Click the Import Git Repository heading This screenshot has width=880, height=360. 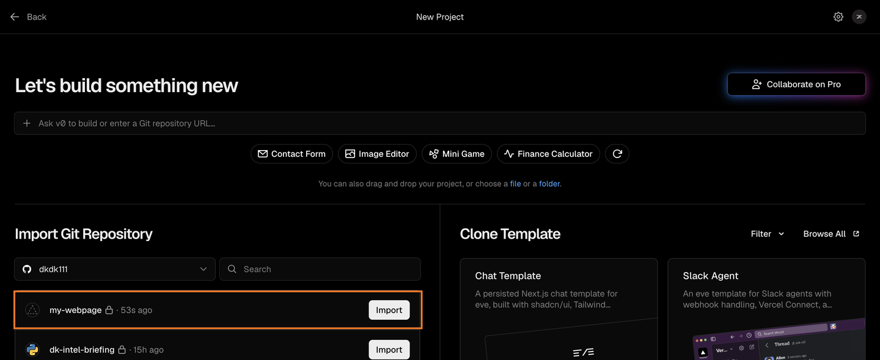84,234
